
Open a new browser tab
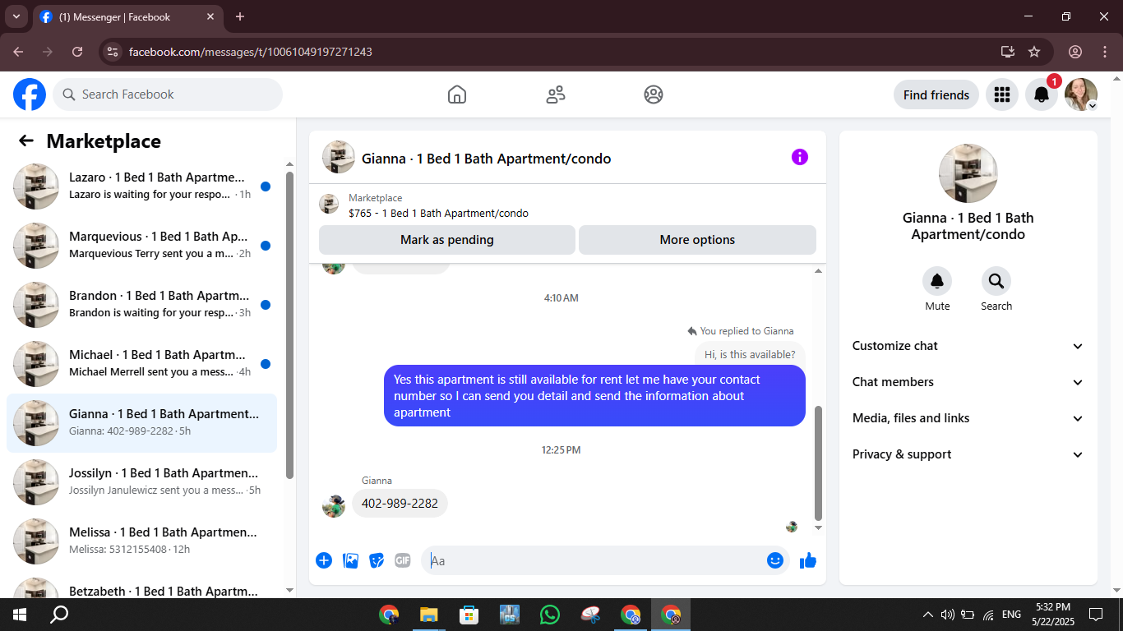tap(240, 16)
